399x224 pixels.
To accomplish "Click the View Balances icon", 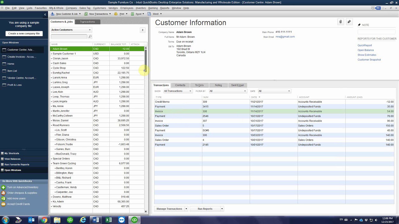I will coord(2,159).
